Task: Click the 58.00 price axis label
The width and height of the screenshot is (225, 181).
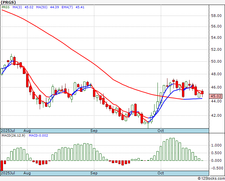Action: pos(216,16)
